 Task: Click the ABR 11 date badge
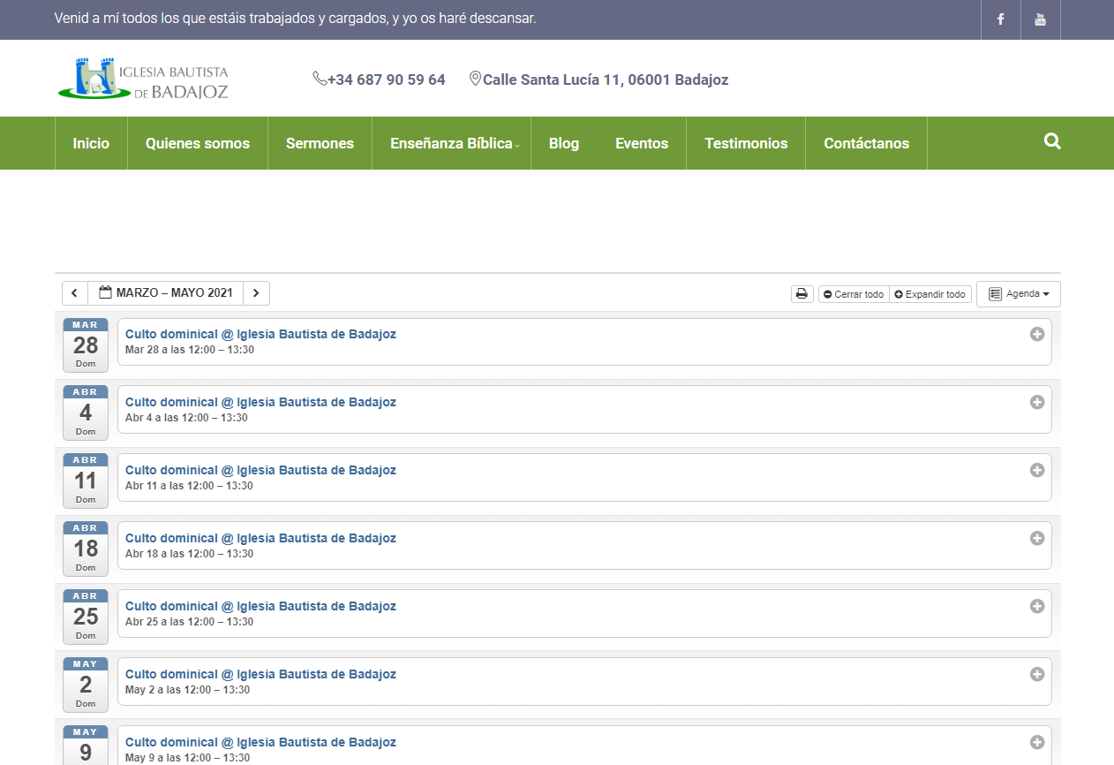86,481
